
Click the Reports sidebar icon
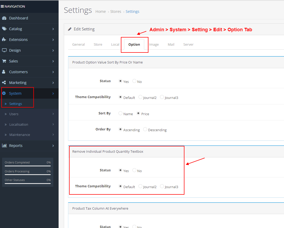point(6,145)
